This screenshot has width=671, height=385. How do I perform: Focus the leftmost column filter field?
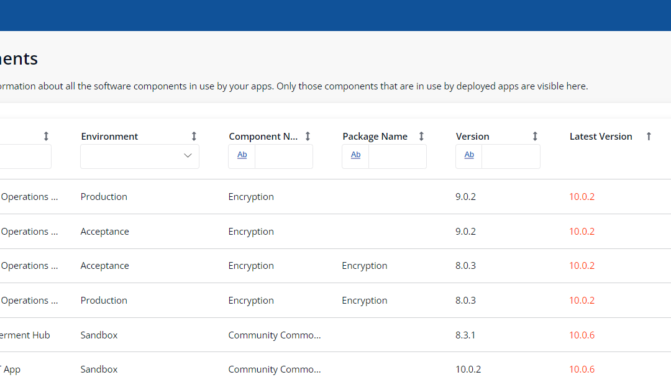point(25,156)
